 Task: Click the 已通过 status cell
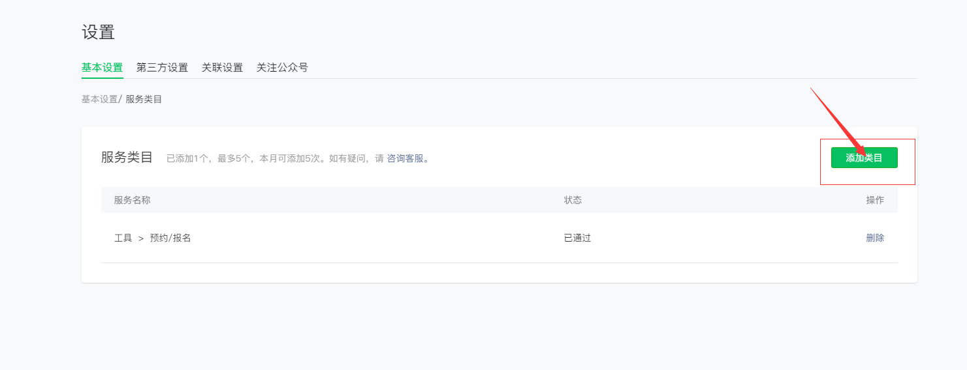[577, 238]
